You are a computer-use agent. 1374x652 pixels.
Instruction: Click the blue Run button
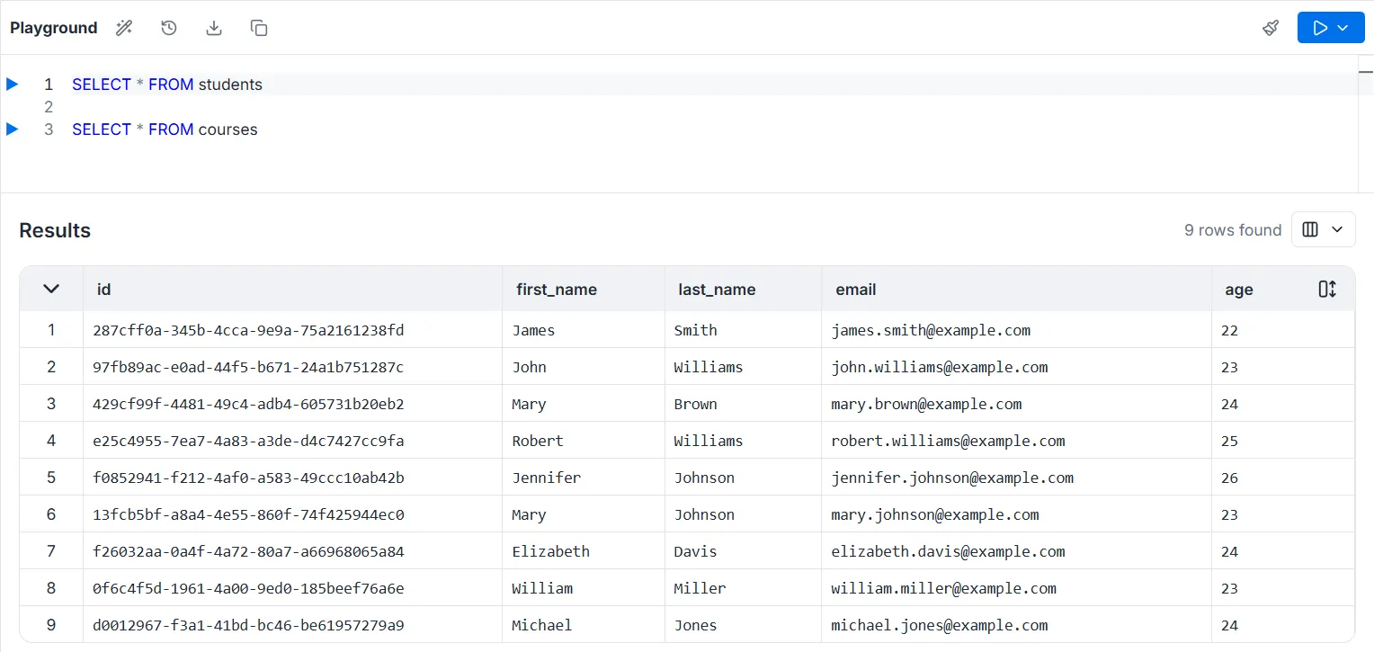pyautogui.click(x=1320, y=28)
